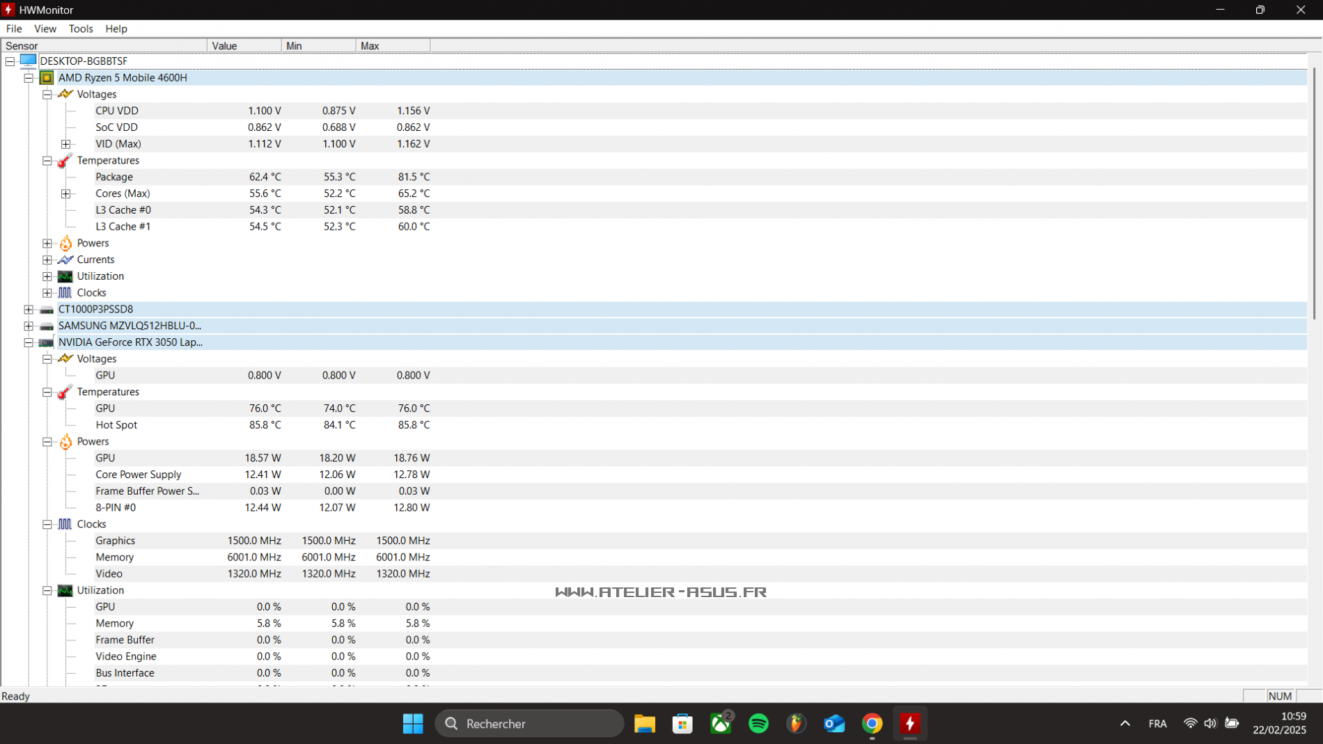
Task: Collapse the CPU Temperatures group
Action: pos(47,161)
